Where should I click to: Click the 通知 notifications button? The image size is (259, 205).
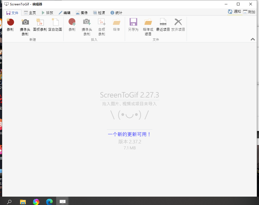[x=234, y=12]
